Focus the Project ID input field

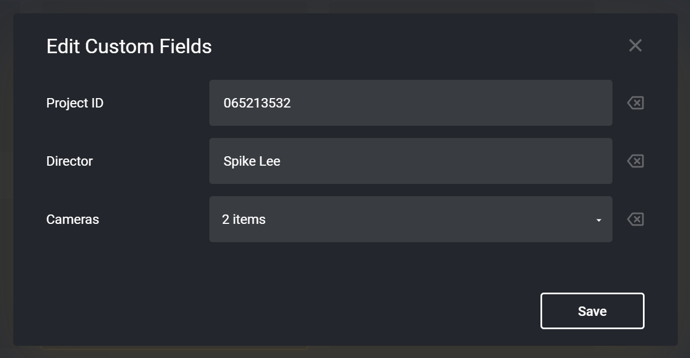[x=411, y=103]
